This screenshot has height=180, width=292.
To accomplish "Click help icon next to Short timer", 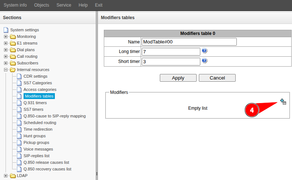I will tap(204, 61).
